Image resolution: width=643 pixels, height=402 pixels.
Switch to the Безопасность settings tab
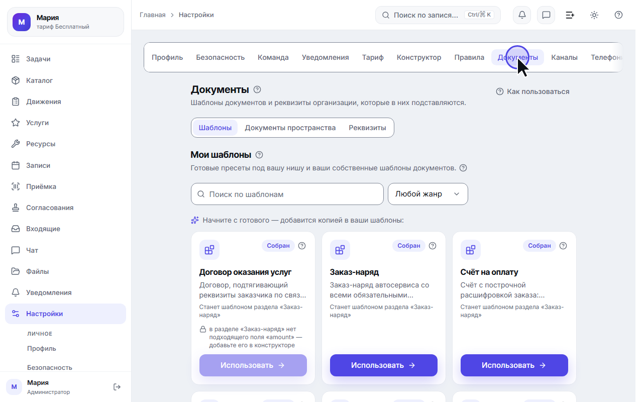coord(220,57)
